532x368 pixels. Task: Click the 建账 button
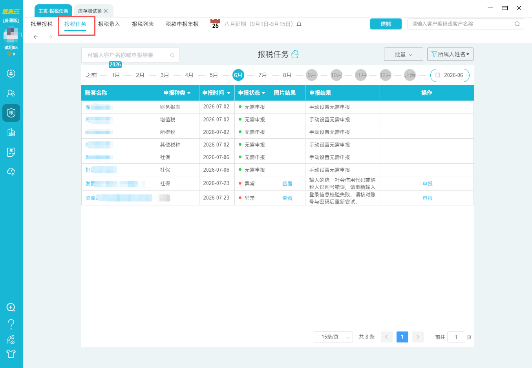point(386,24)
